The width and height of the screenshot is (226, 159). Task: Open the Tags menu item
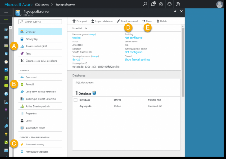40,53
